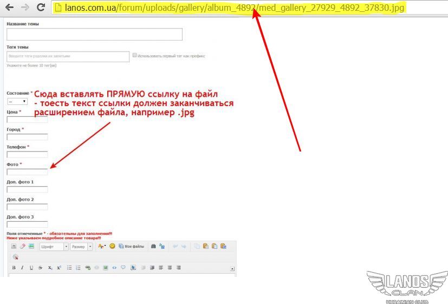Click the eraser remove-format icon
The image size is (448, 304).
tap(23, 246)
